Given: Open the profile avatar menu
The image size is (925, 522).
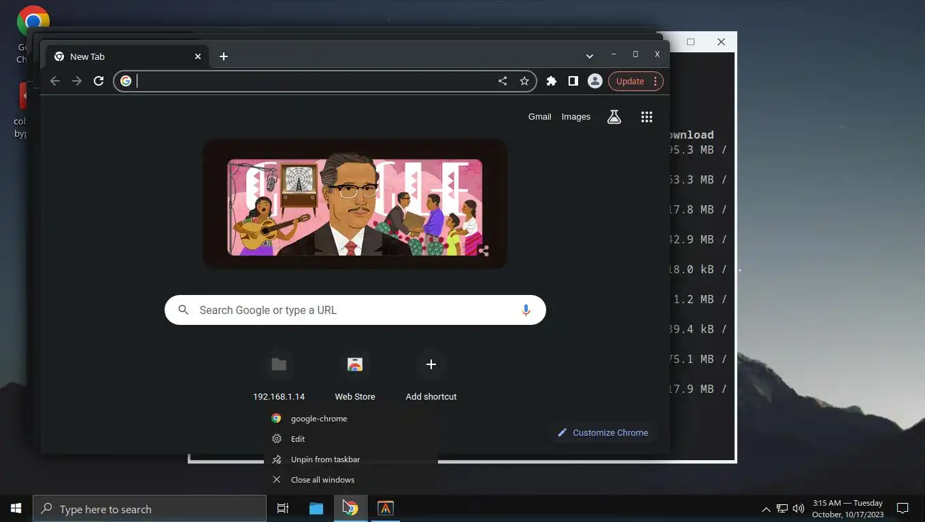Looking at the screenshot, I should (x=595, y=81).
